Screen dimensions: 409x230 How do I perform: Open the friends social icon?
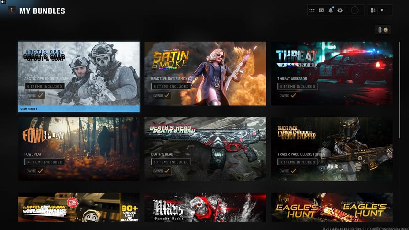point(374,10)
